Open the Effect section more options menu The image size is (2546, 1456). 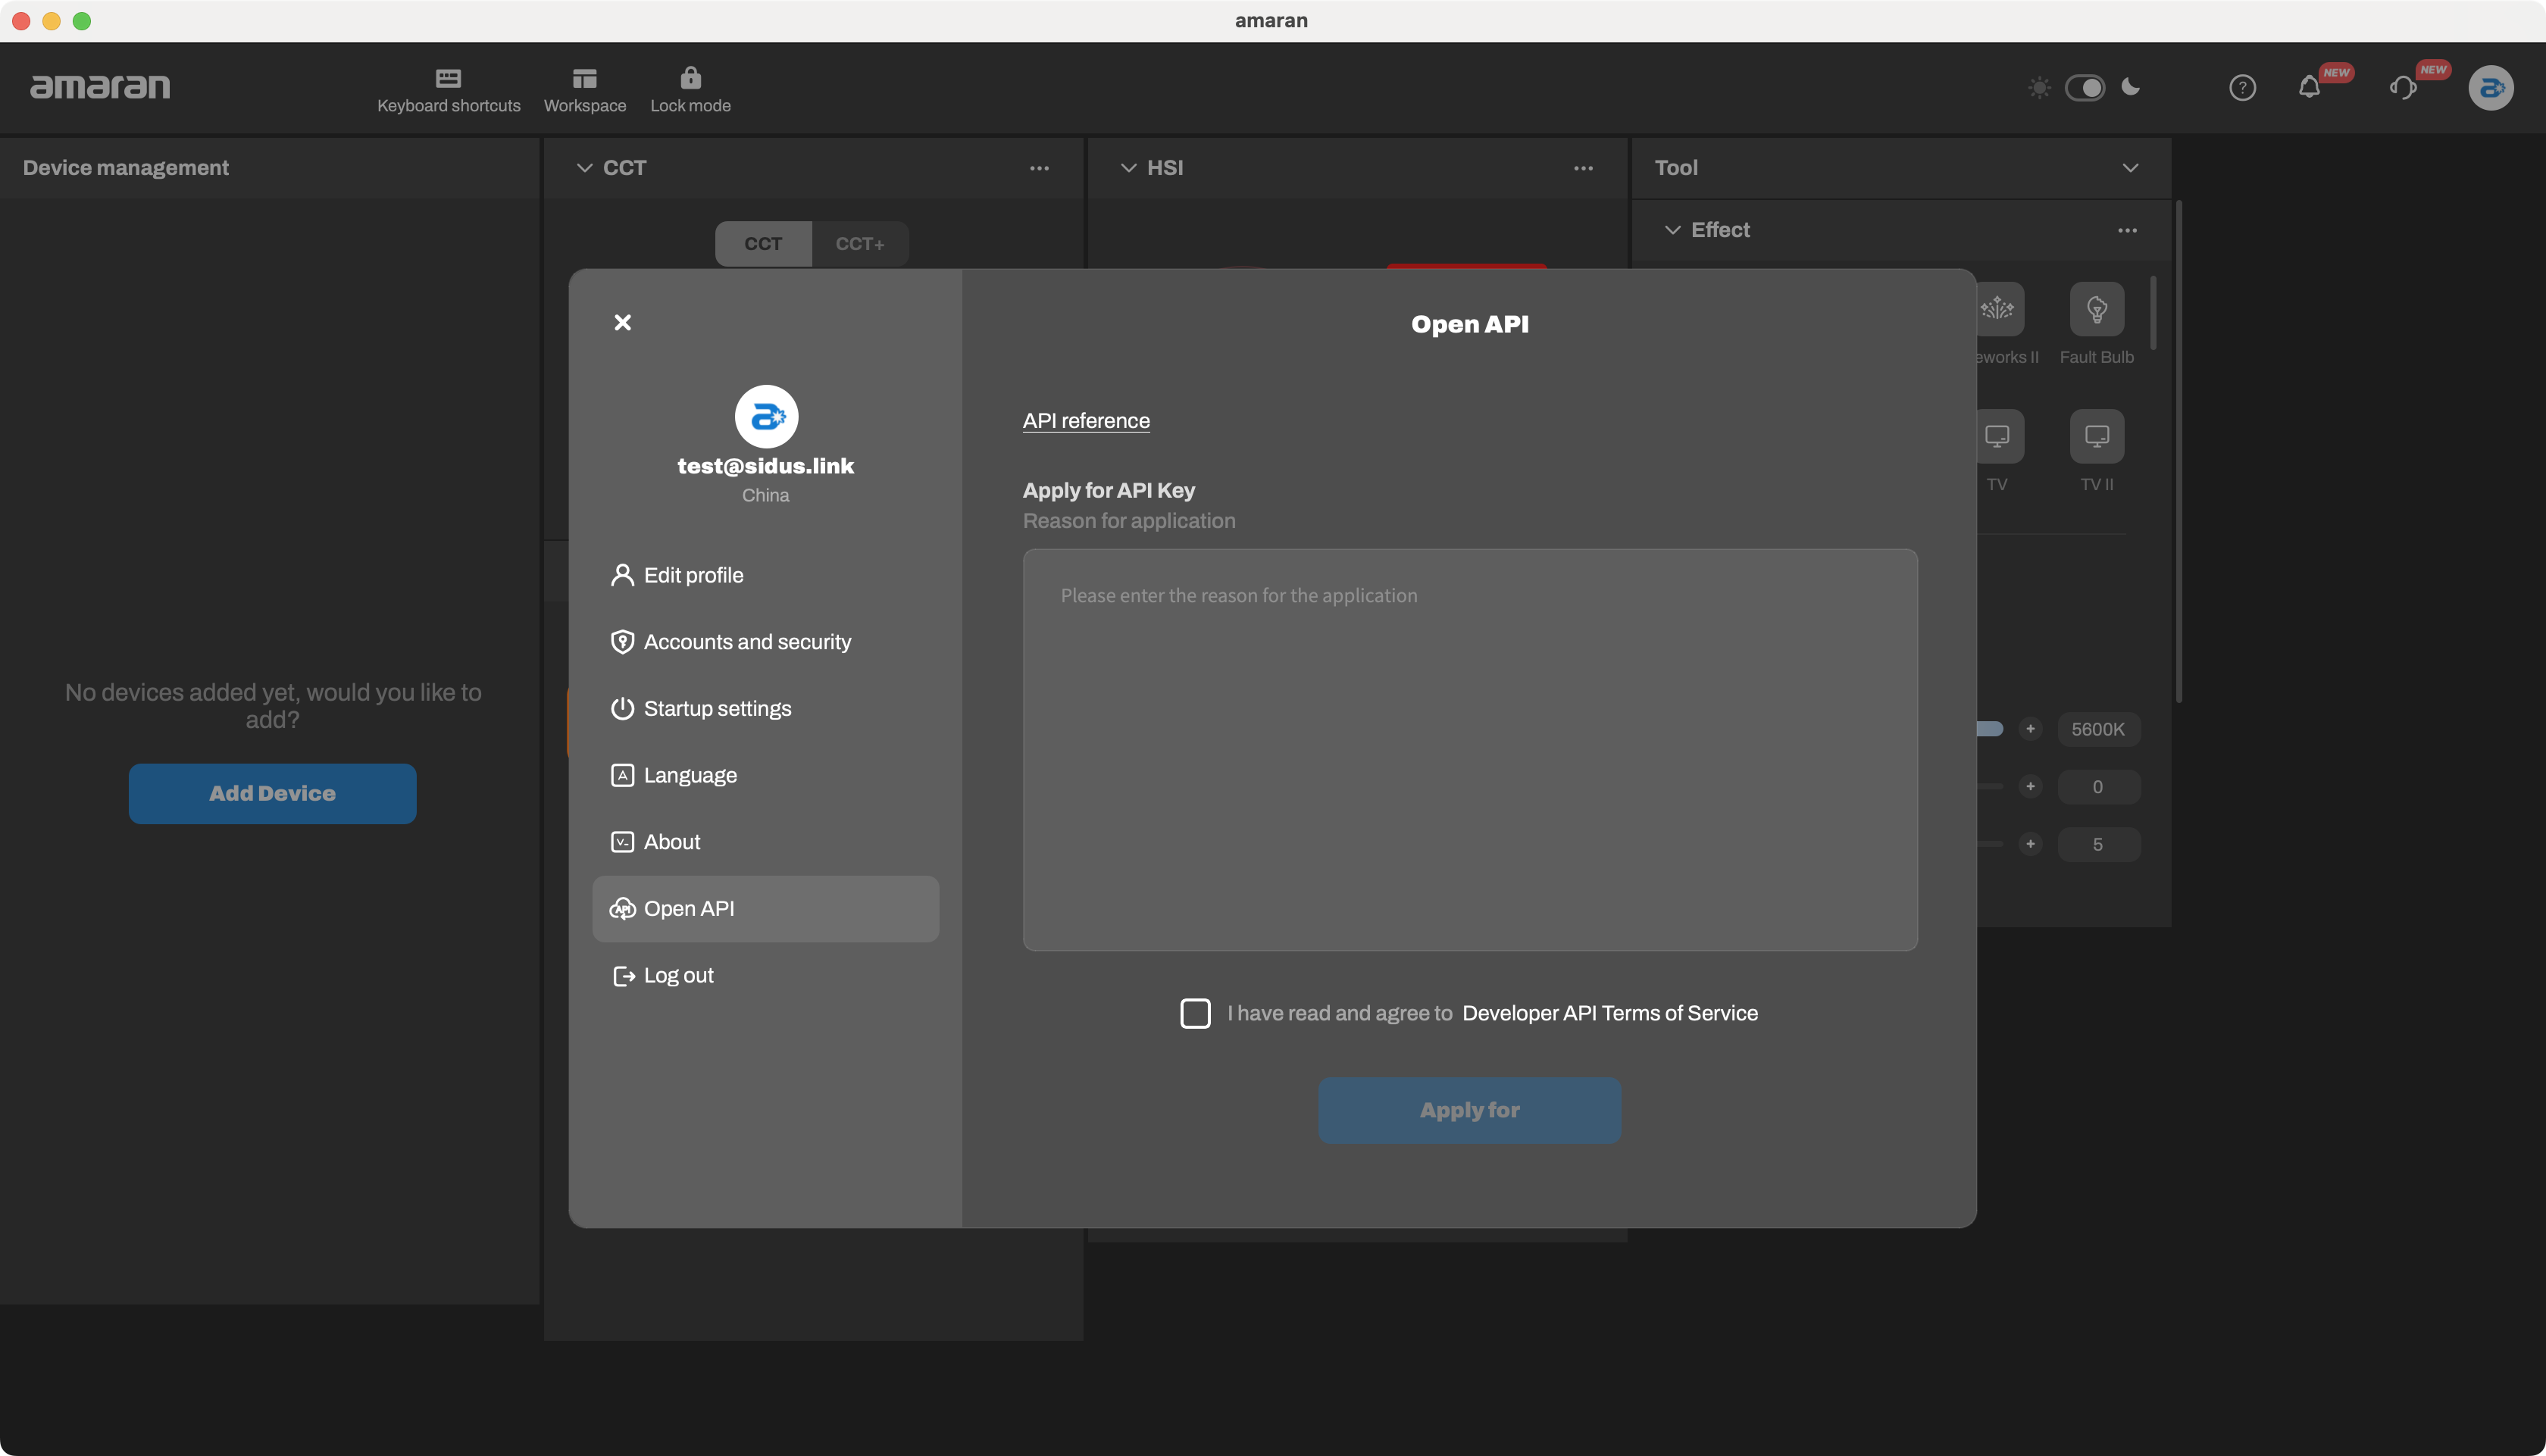(x=2127, y=230)
